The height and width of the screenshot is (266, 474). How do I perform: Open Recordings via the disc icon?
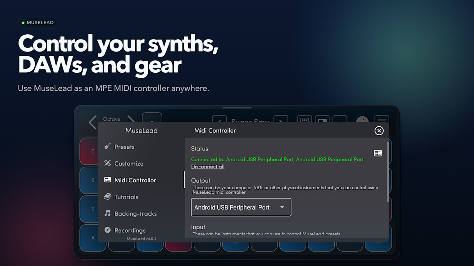108,230
